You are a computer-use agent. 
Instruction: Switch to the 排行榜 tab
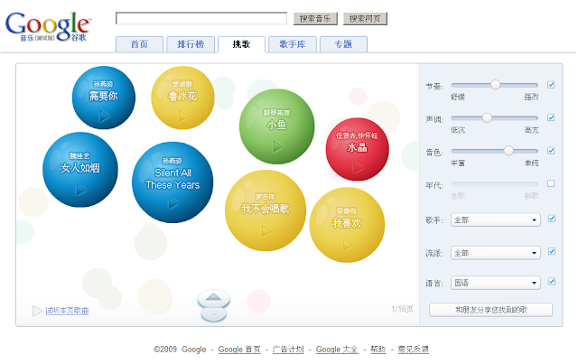click(x=191, y=44)
